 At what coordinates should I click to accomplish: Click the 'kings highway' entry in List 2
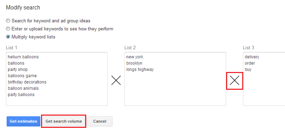click(x=140, y=70)
